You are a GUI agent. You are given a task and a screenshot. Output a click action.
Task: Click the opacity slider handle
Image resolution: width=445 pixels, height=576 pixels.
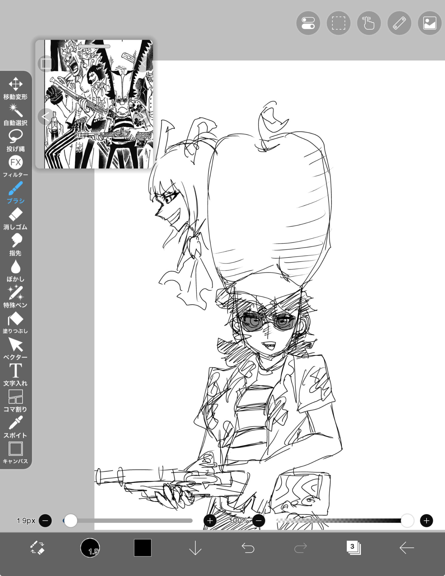[407, 521]
